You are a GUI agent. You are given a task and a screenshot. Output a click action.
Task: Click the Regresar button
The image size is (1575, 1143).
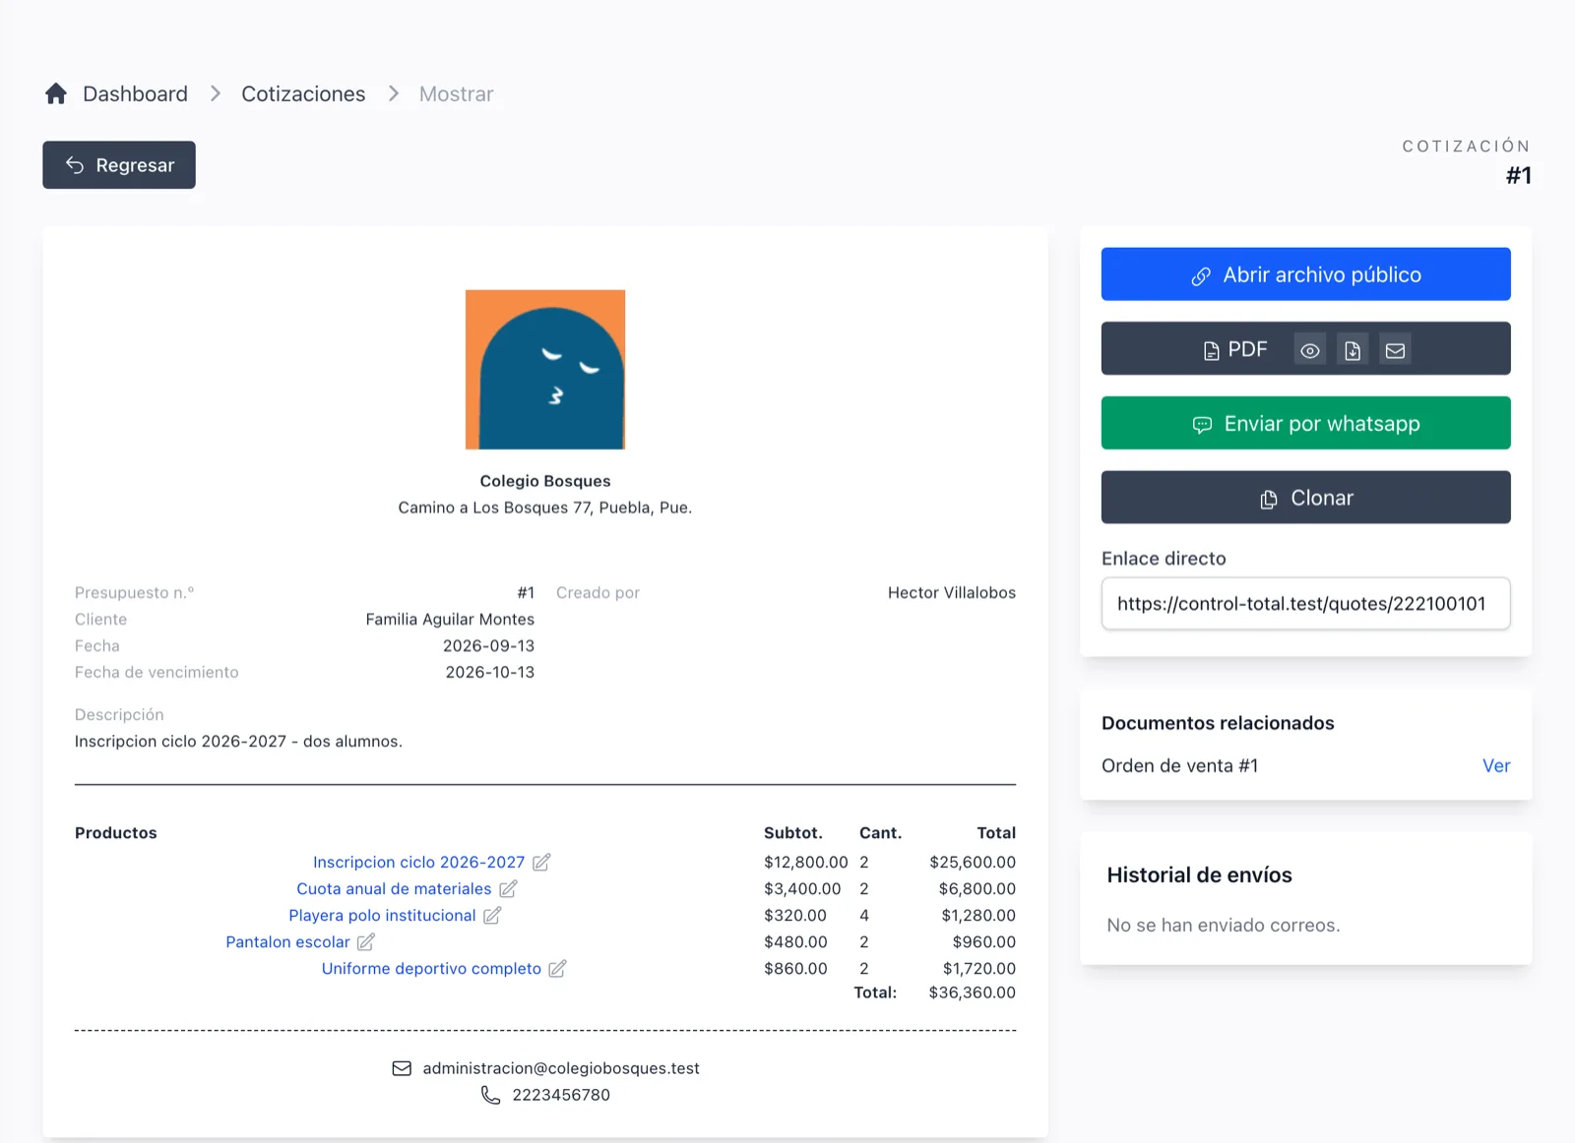tap(119, 165)
